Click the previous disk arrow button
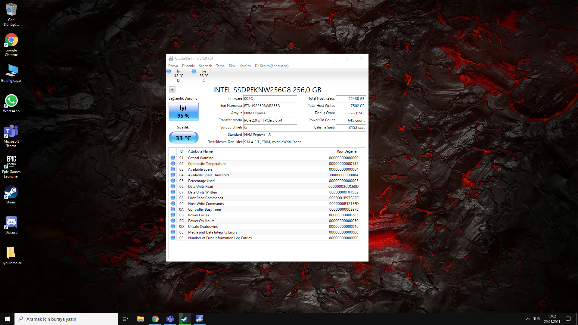 click(172, 89)
